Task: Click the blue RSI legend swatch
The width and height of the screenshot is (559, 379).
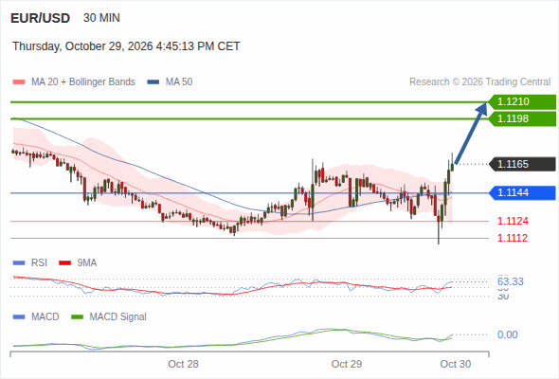Action: pos(19,263)
